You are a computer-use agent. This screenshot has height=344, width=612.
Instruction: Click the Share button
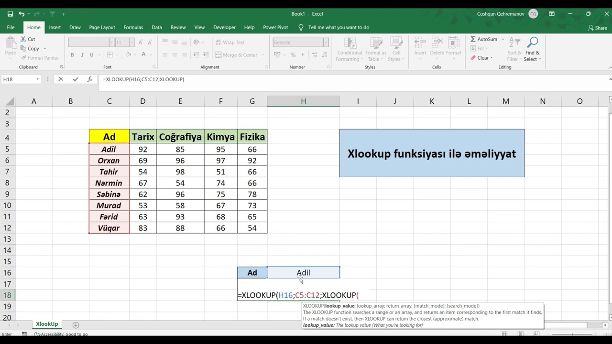(x=598, y=28)
